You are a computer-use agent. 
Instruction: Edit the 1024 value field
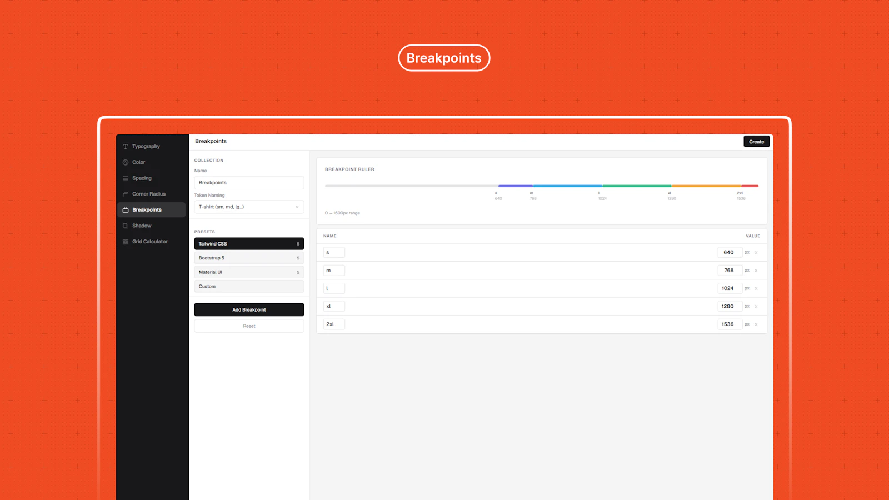730,288
